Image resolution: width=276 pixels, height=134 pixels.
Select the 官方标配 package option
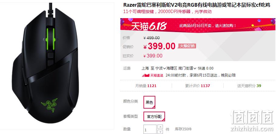click(x=154, y=116)
